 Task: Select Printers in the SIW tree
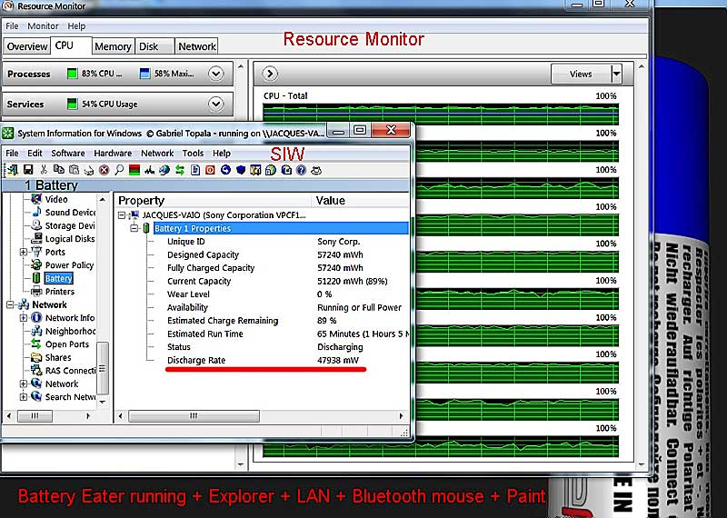point(60,292)
